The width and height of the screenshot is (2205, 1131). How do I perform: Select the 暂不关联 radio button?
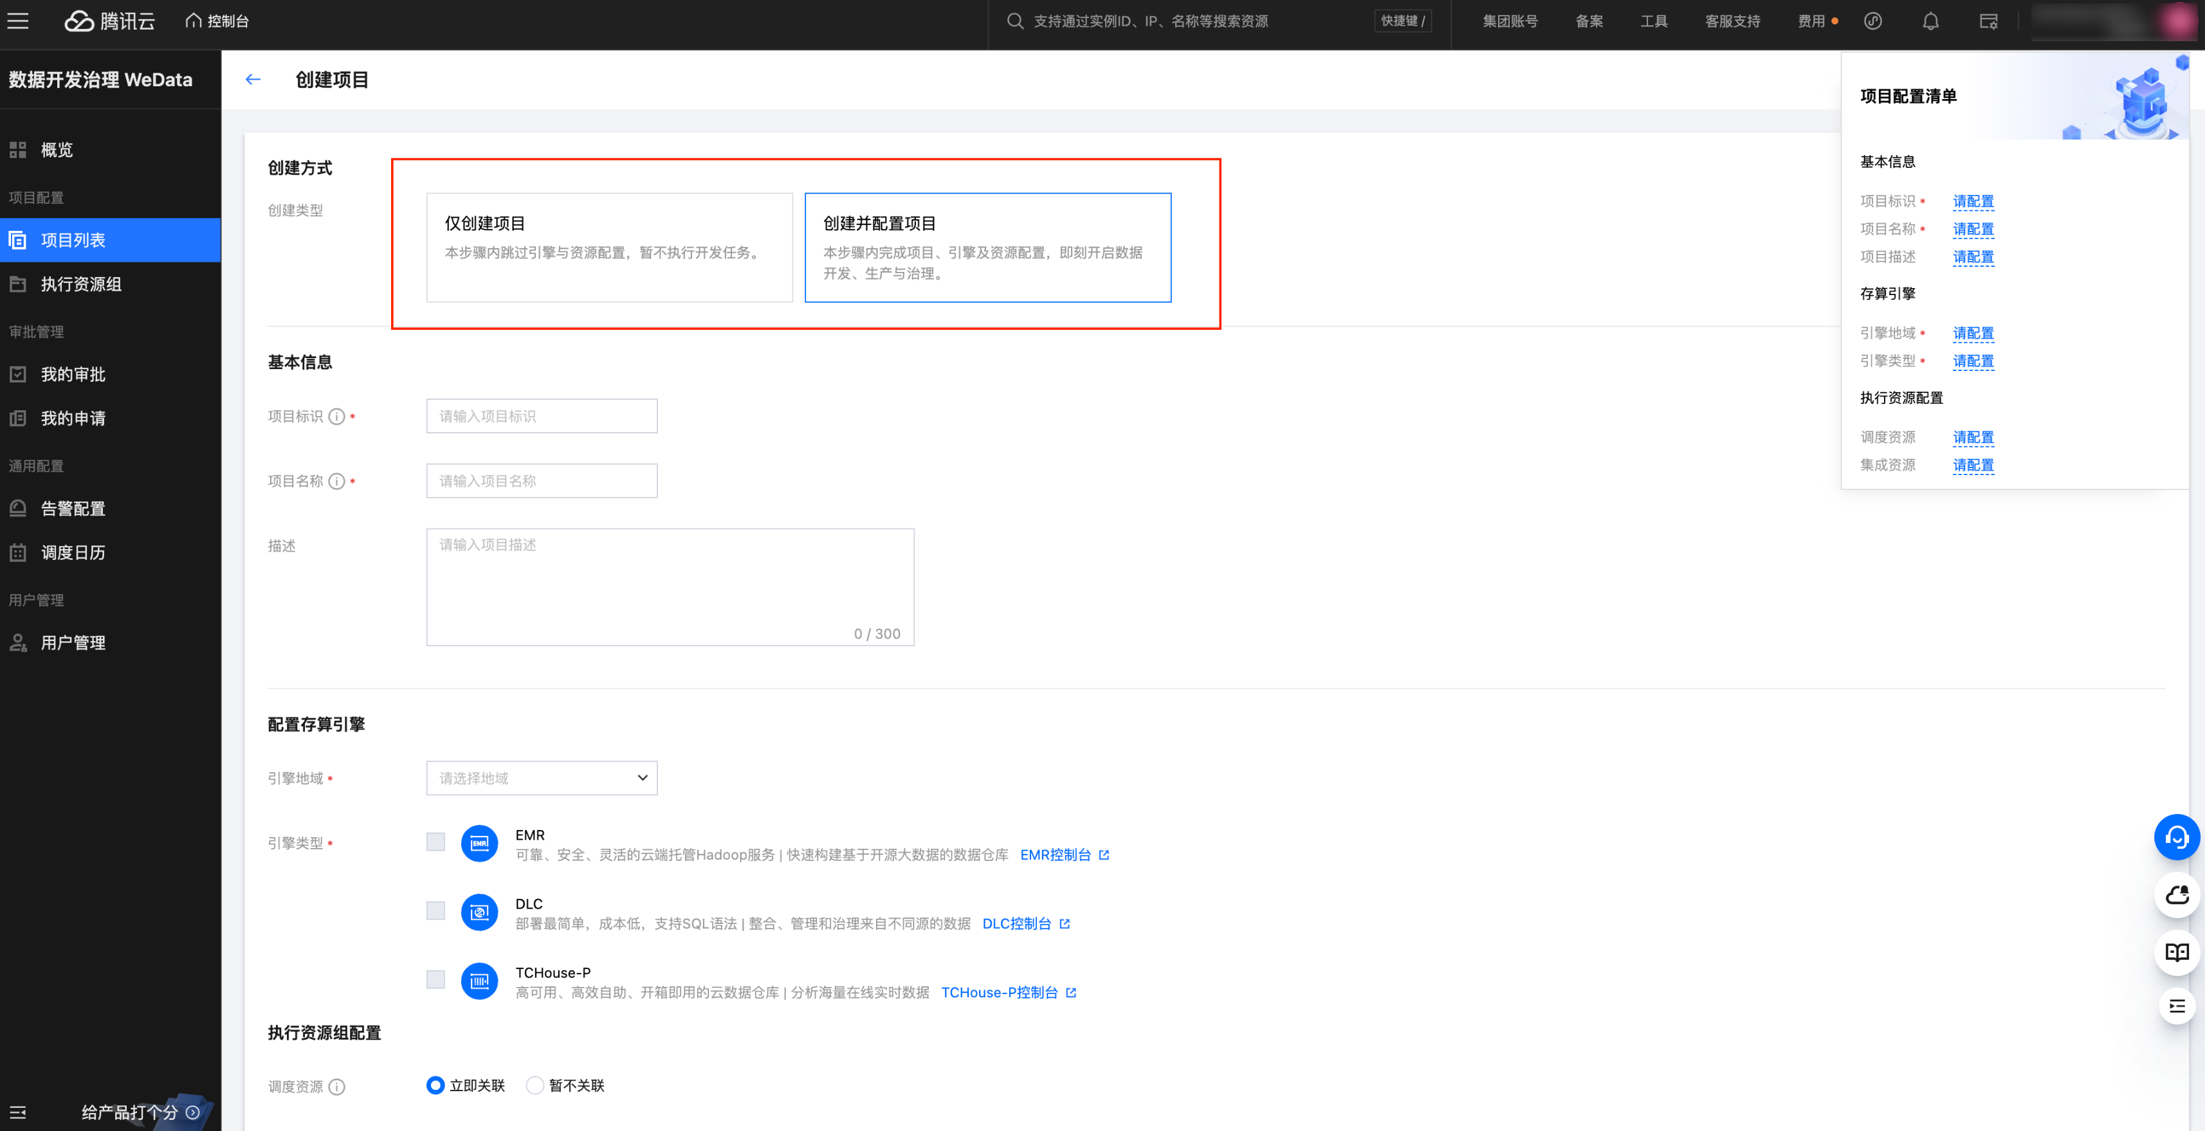534,1085
